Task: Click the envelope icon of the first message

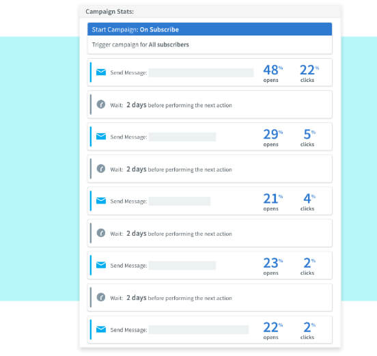Action: [x=101, y=72]
